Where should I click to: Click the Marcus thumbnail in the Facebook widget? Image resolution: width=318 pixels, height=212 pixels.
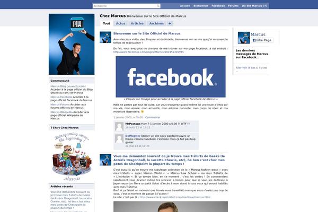click(244, 38)
